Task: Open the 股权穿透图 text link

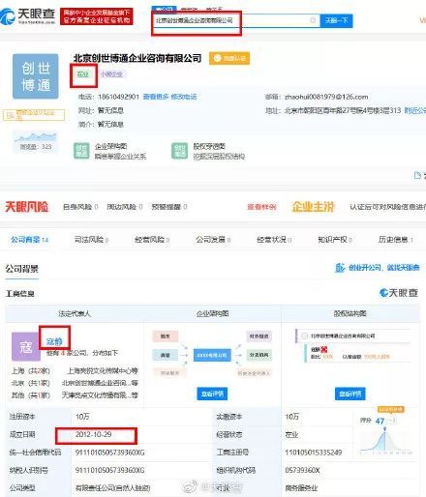Action: point(209,147)
